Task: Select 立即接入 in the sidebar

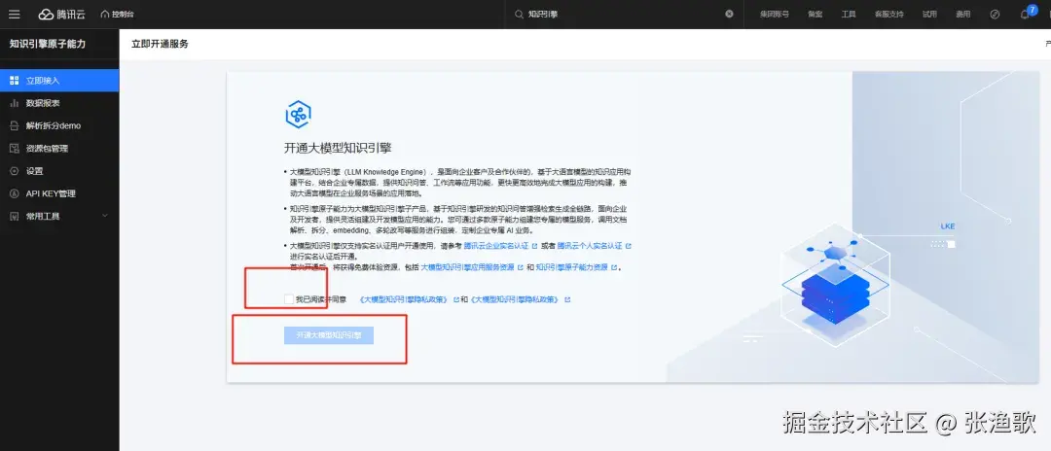Action: click(59, 81)
